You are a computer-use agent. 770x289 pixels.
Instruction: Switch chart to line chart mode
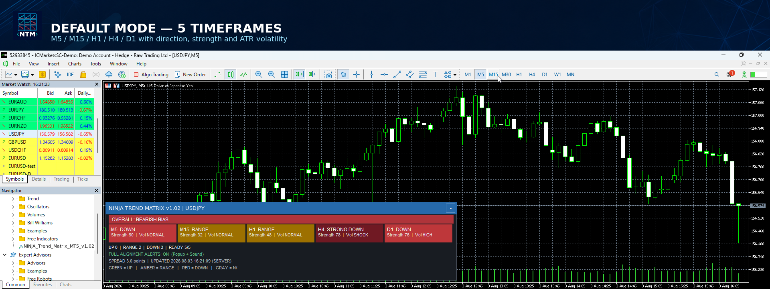point(243,74)
